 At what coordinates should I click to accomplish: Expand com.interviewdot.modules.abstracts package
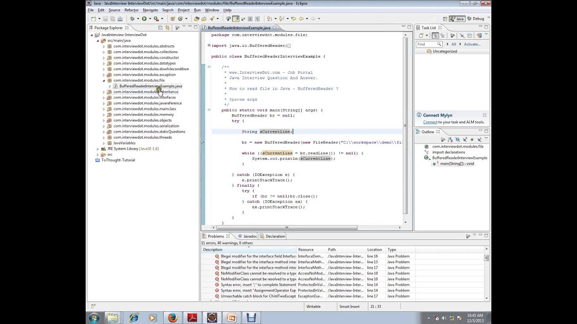click(104, 46)
